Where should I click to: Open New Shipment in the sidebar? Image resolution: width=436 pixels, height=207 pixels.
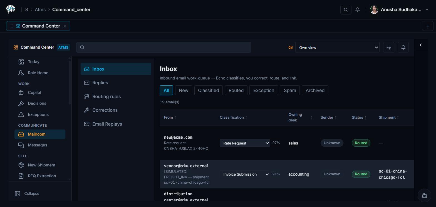[40, 165]
